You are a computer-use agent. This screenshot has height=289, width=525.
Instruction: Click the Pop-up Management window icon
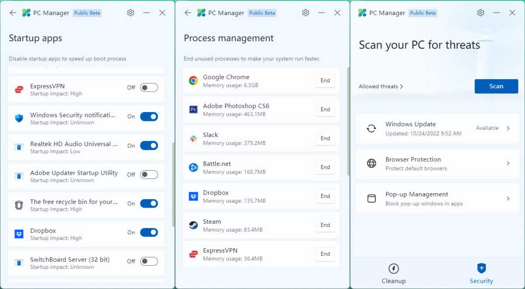point(371,198)
